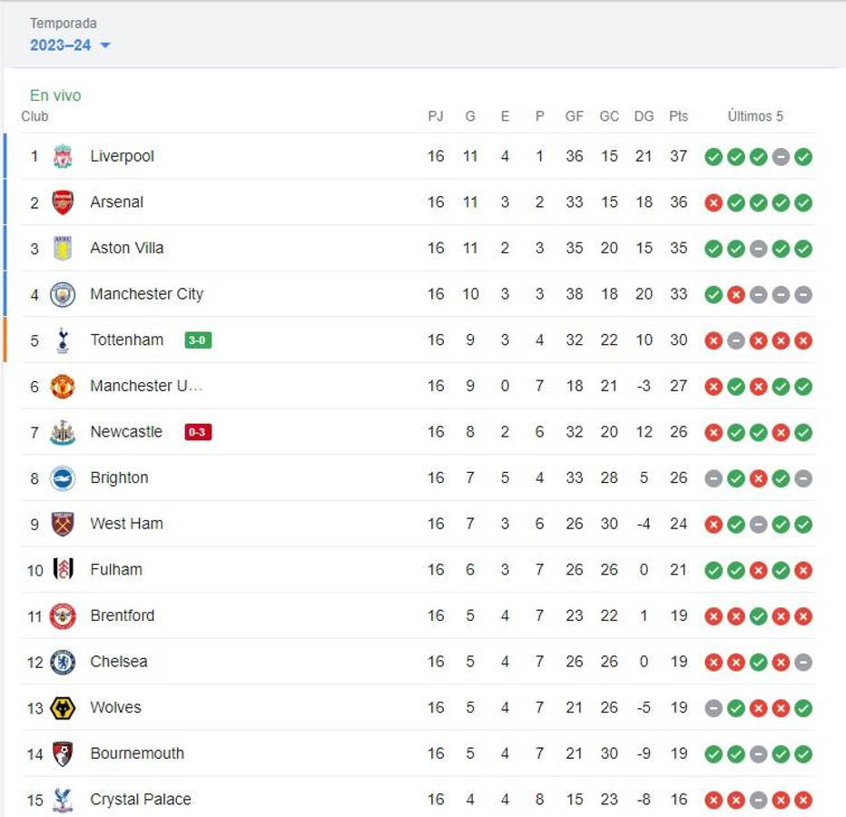Image resolution: width=846 pixels, height=817 pixels.
Task: Open the Liverpool team page link
Action: (x=122, y=155)
